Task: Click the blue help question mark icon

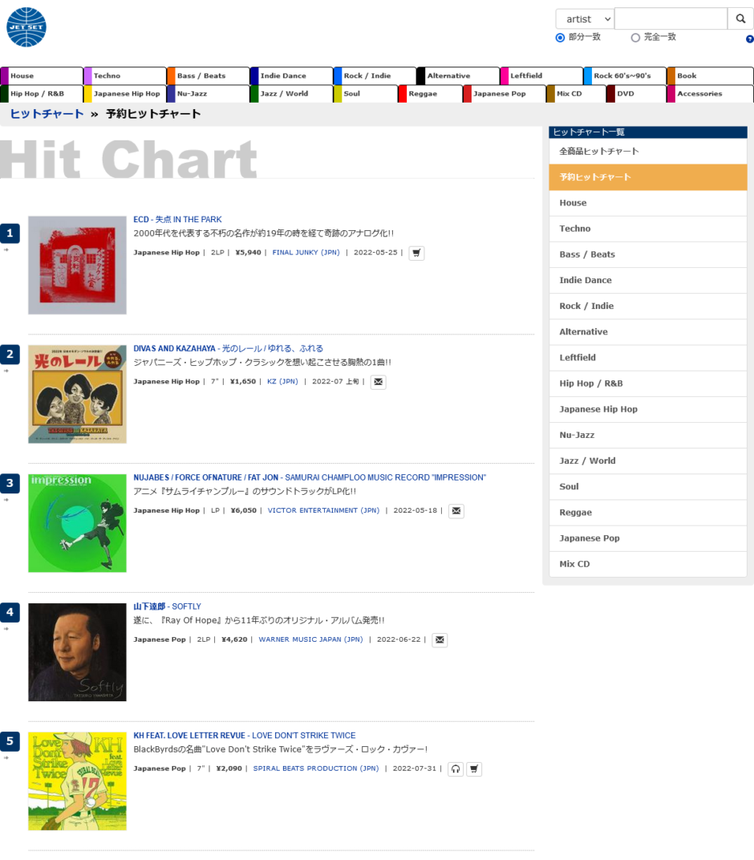Action: [x=750, y=39]
